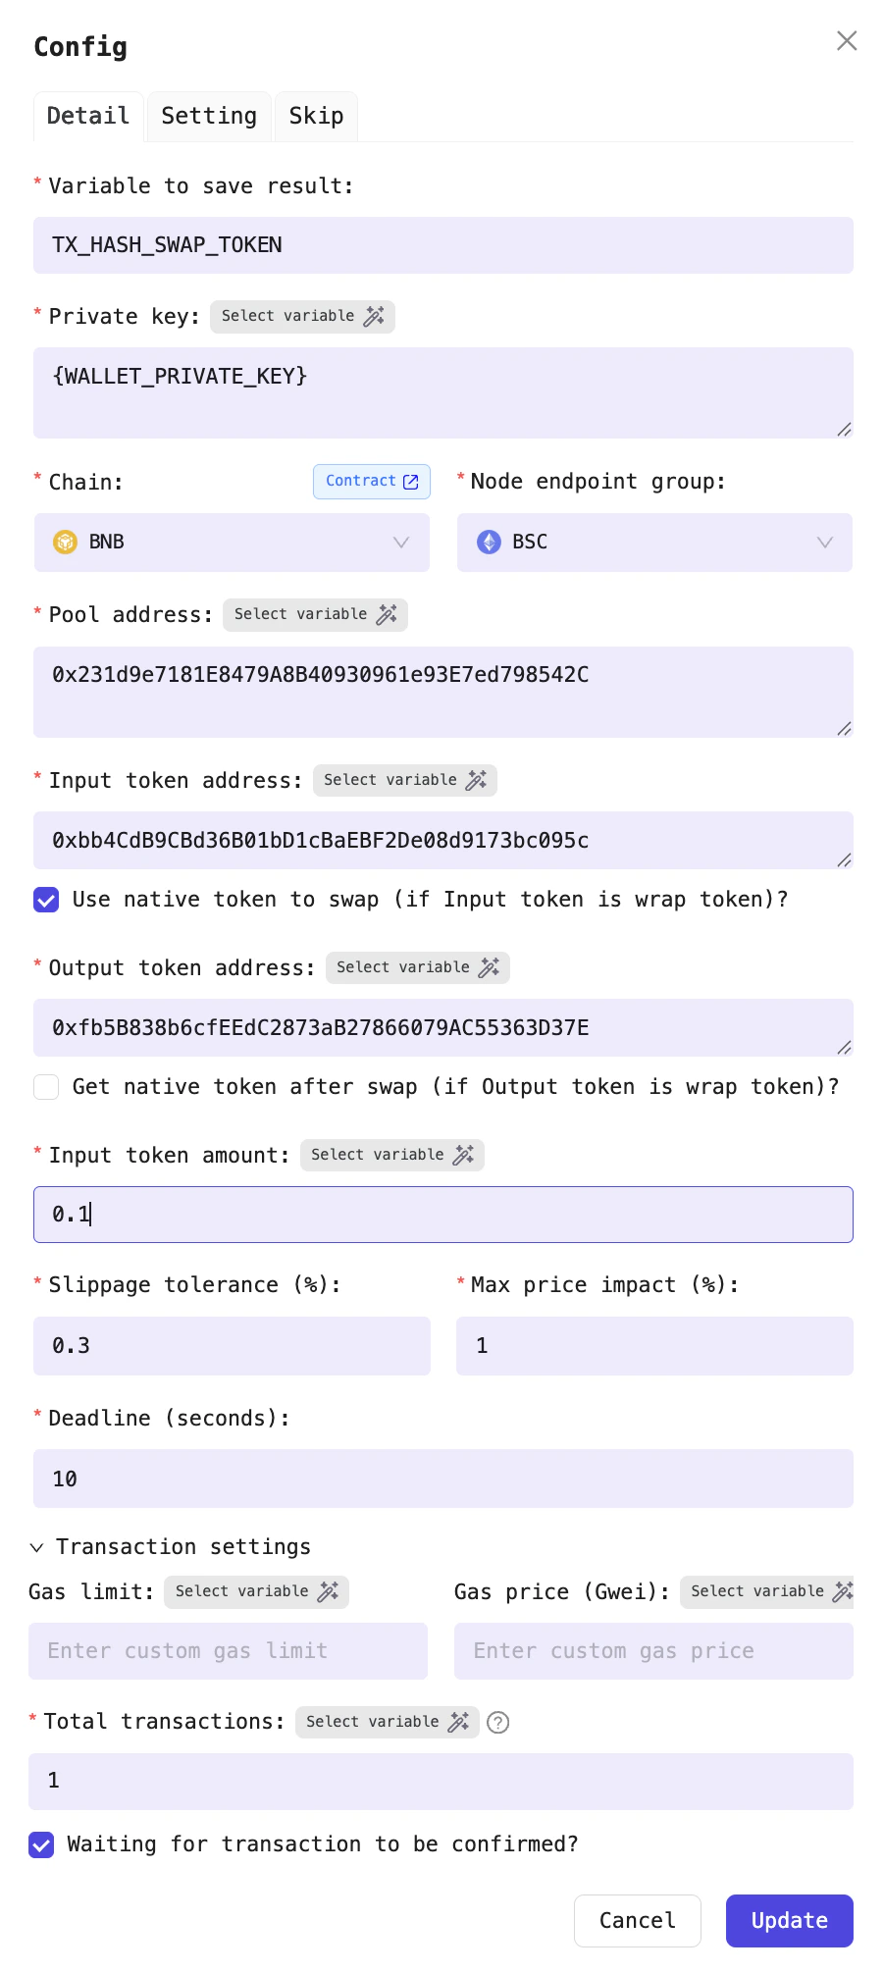Switch to the Skip tab
The height and width of the screenshot is (1972, 883).
coord(315,116)
